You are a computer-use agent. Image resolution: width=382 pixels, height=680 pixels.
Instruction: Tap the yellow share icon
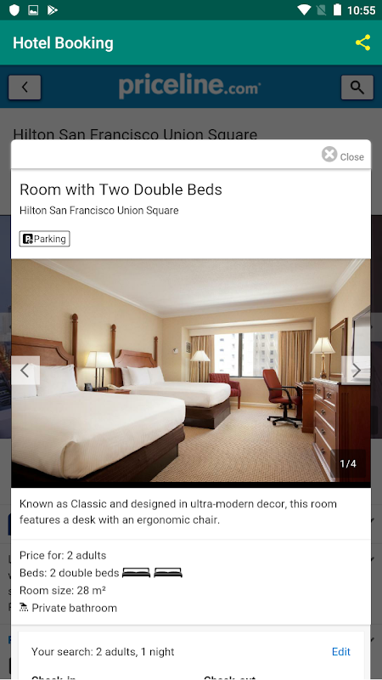pos(362,42)
